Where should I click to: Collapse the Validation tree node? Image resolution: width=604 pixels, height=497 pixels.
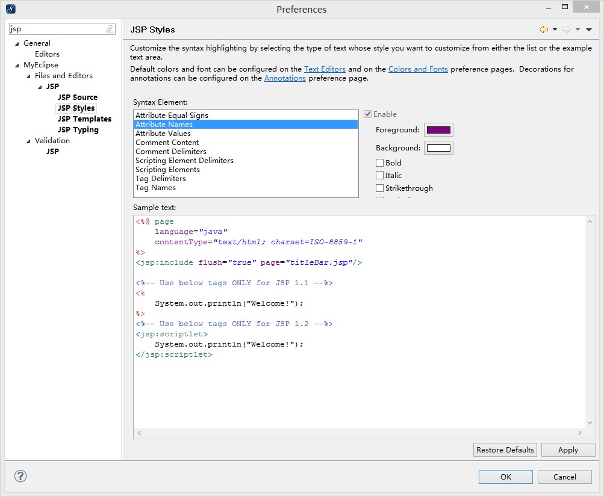coord(28,141)
